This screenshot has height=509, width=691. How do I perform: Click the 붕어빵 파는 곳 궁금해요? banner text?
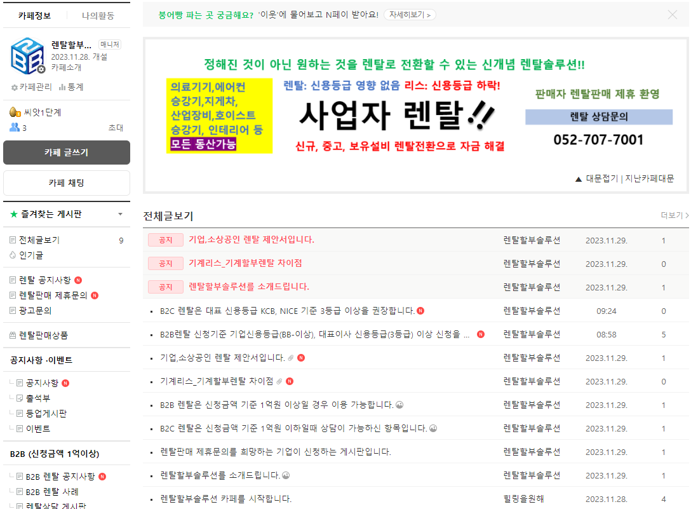point(206,15)
